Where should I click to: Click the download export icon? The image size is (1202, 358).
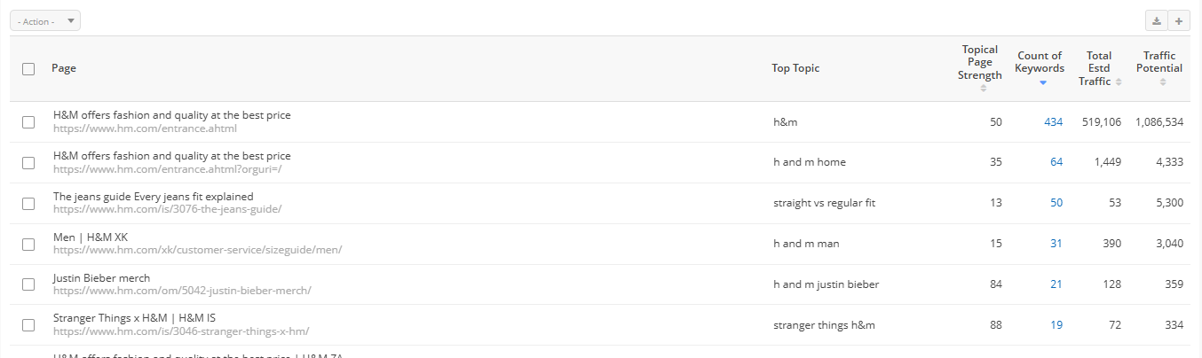pyautogui.click(x=1157, y=21)
